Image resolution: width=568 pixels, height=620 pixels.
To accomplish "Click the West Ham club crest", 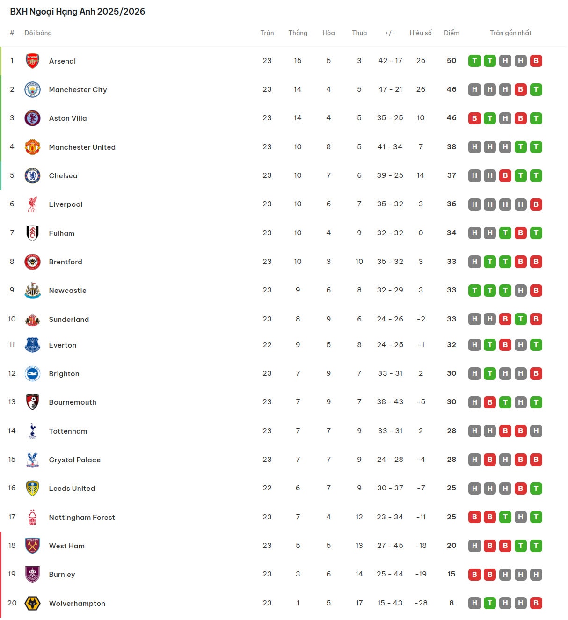I will [x=32, y=546].
